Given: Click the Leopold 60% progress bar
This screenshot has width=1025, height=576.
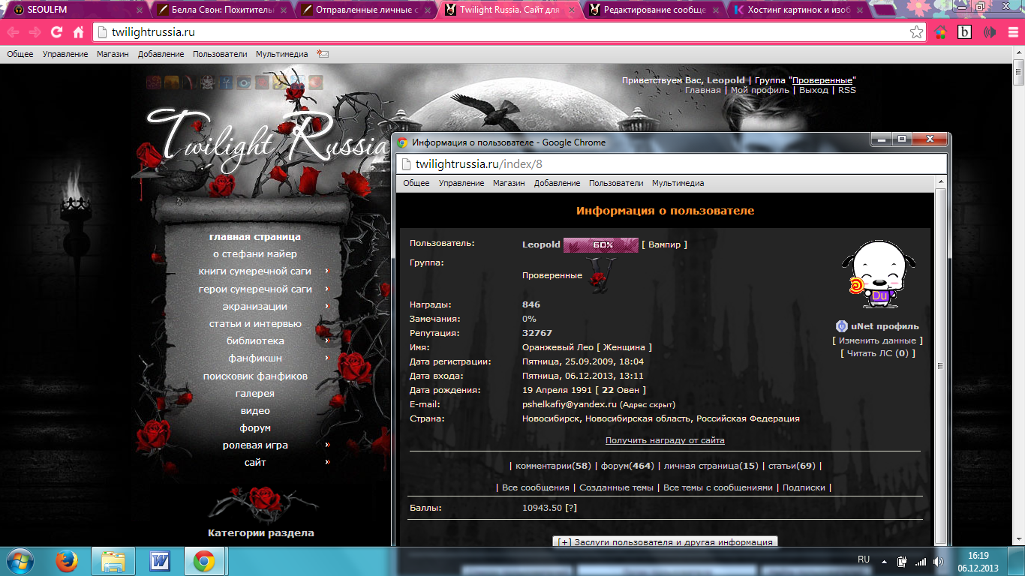Looking at the screenshot, I should coord(600,244).
